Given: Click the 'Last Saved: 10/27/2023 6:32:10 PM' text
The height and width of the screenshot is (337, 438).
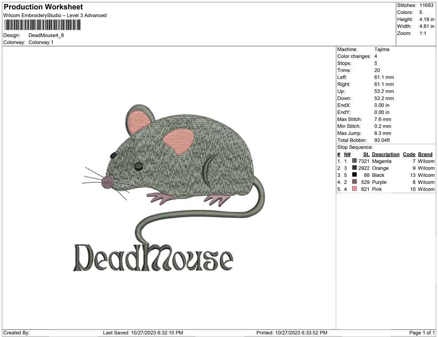Looking at the screenshot, I should (143, 333).
